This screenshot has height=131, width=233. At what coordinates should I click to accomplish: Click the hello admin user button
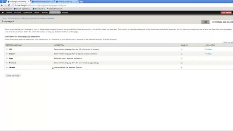pos(226,13)
